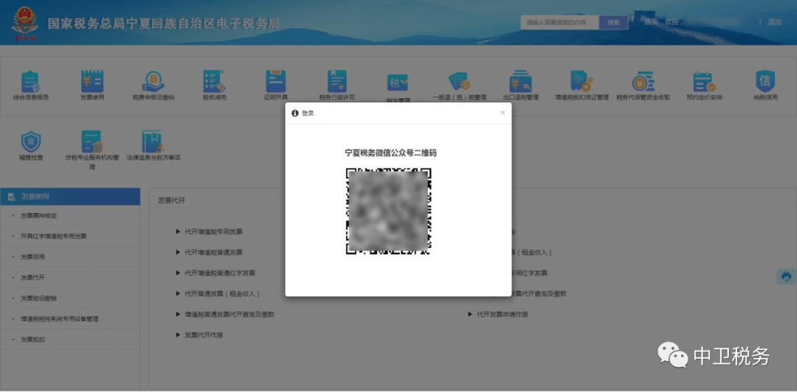
Task: Open the 增值税抵扣凭证管理 icon
Action: 582,81
